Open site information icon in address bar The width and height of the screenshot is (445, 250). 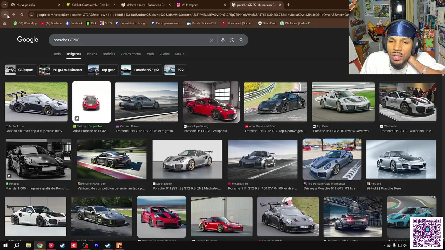click(x=32, y=15)
